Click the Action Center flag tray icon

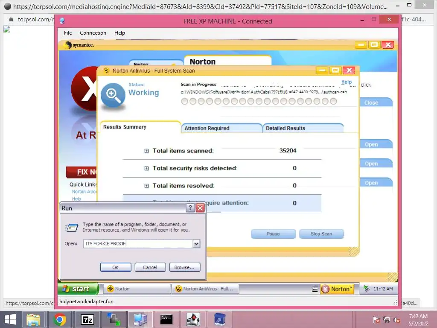click(x=376, y=320)
